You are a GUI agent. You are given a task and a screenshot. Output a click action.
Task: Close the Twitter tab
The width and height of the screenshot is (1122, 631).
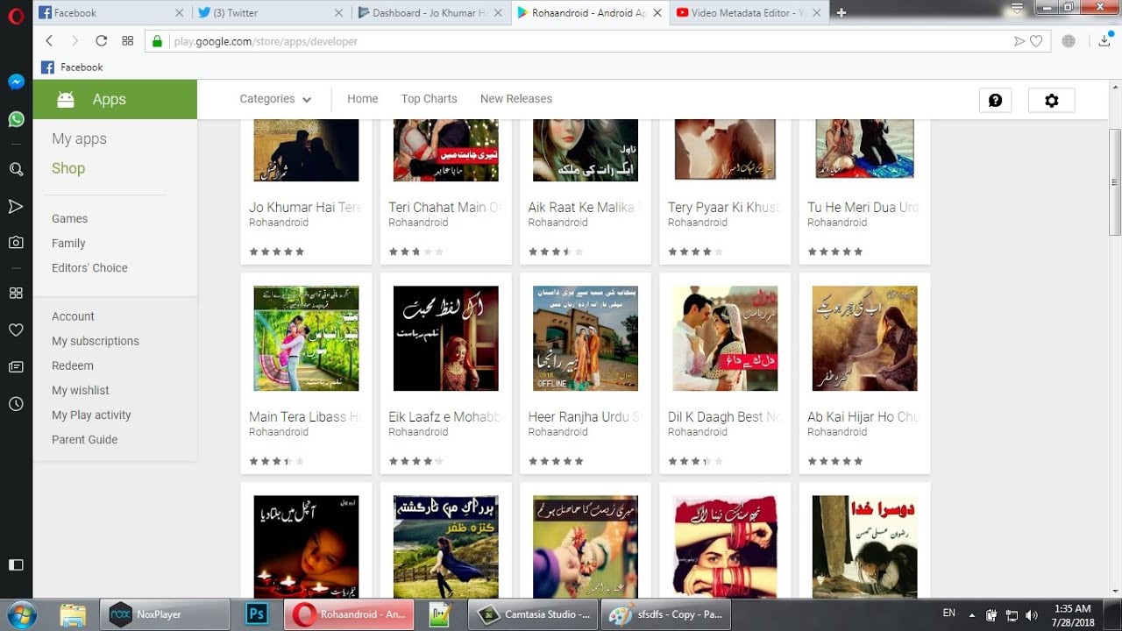[x=339, y=13]
